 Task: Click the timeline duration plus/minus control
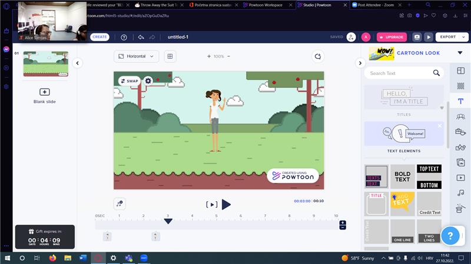pos(343,225)
